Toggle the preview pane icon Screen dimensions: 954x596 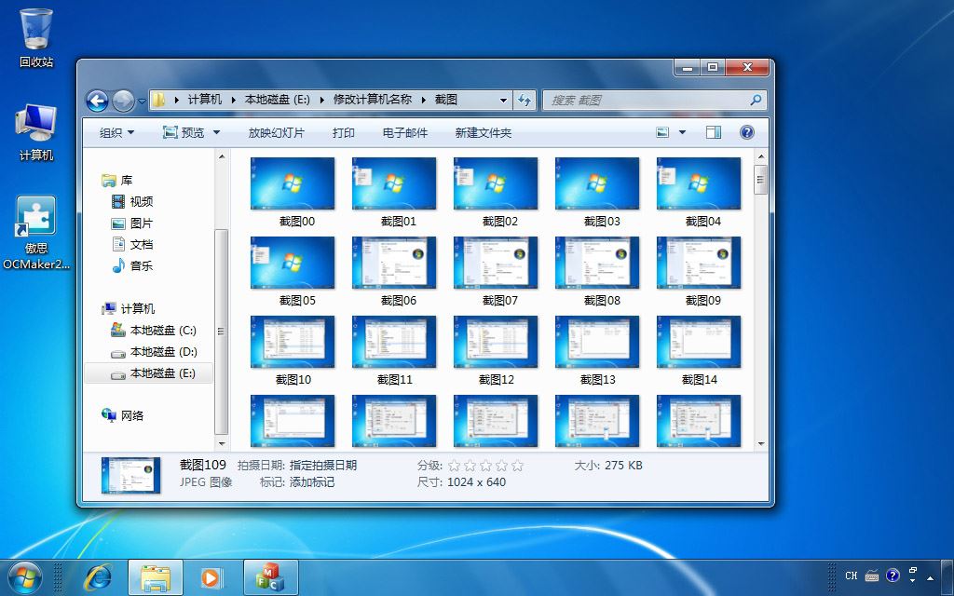click(714, 132)
